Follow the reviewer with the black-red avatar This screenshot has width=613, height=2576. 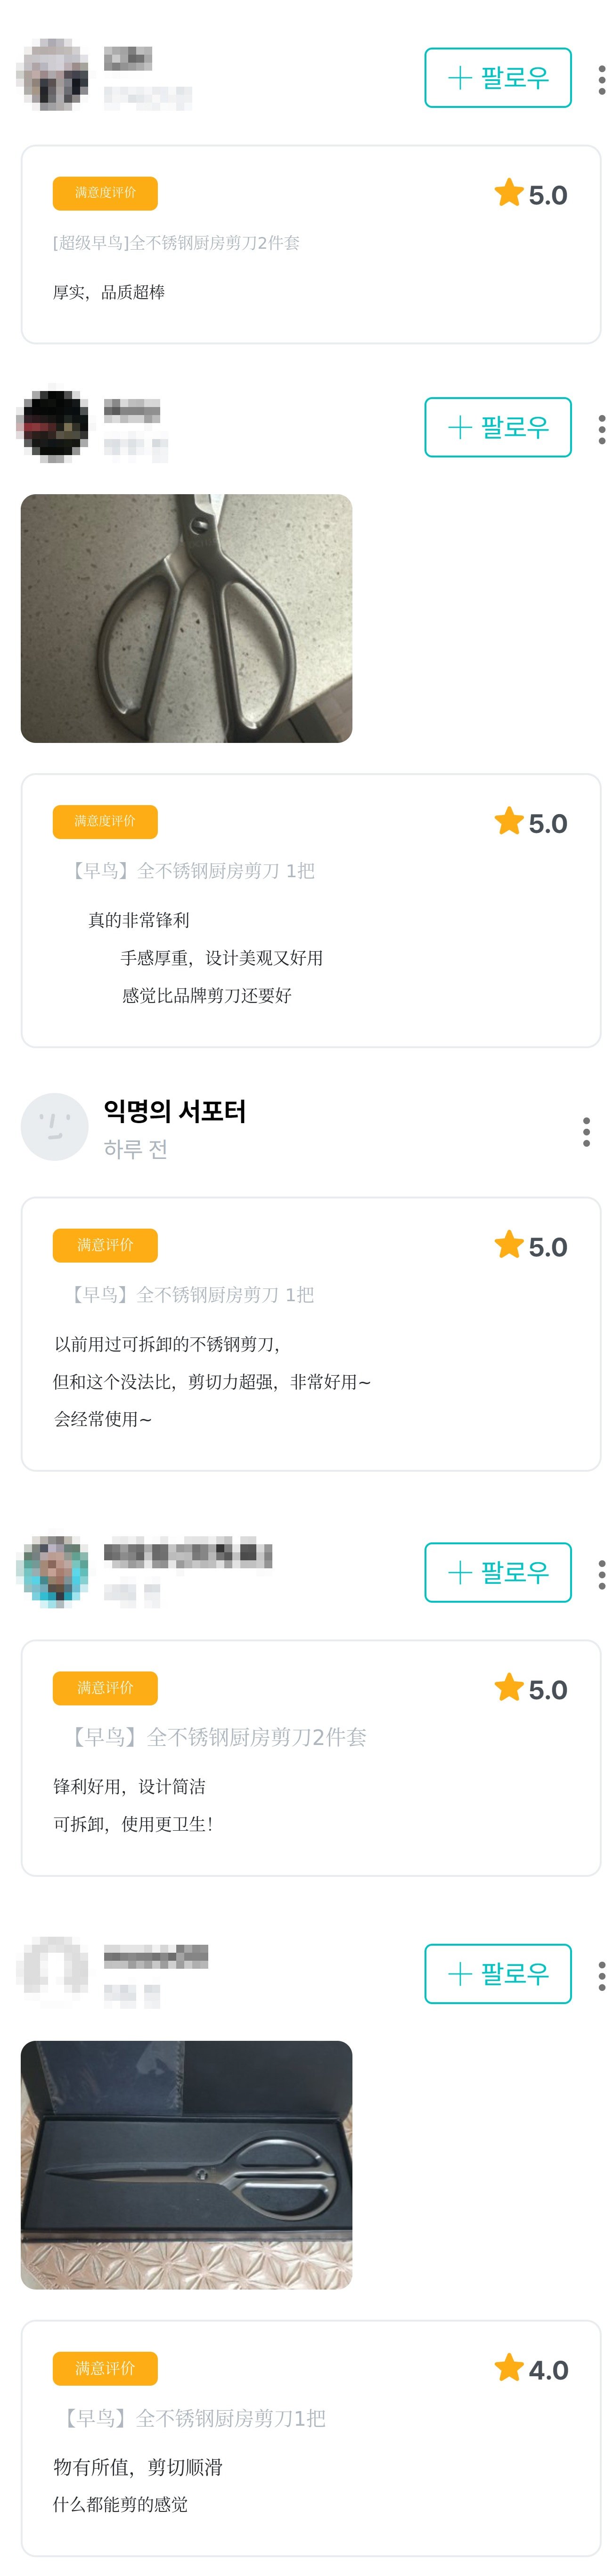pyautogui.click(x=497, y=427)
